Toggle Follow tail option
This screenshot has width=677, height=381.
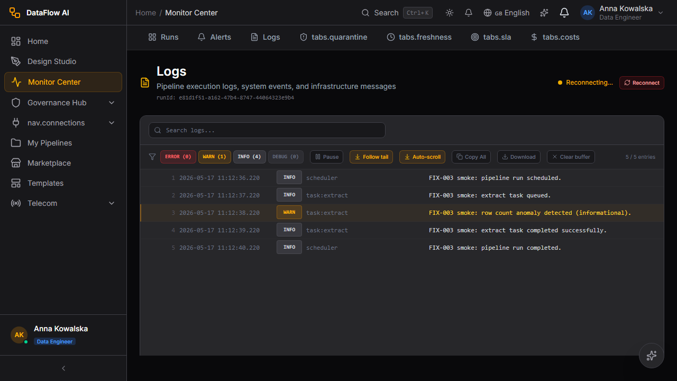(x=371, y=157)
